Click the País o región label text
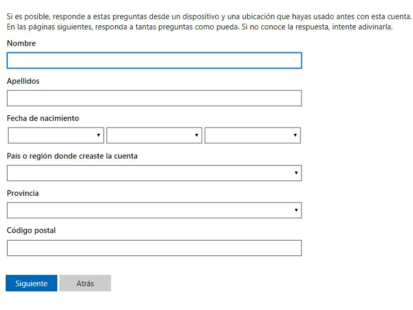 coord(72,156)
